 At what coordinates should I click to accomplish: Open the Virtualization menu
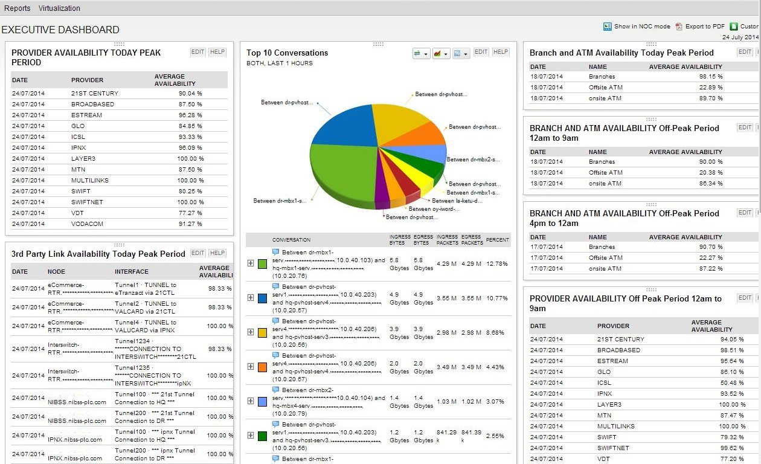click(59, 8)
